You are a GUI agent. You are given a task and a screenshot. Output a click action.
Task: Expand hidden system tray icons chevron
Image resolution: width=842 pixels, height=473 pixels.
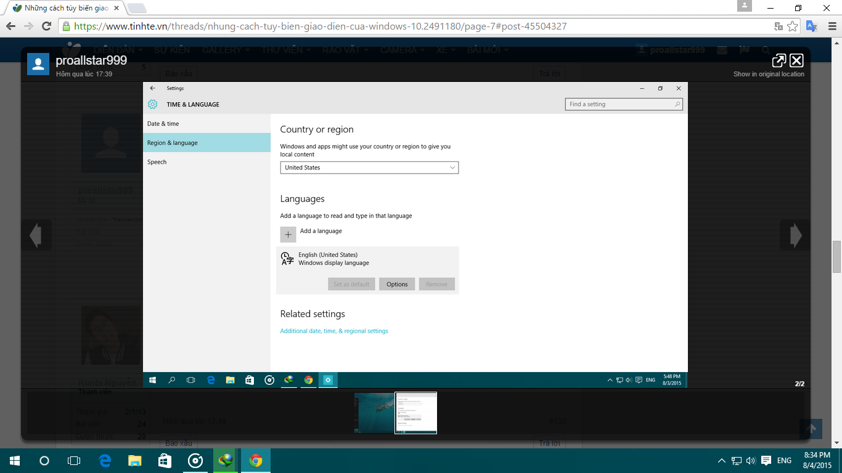pyautogui.click(x=722, y=461)
